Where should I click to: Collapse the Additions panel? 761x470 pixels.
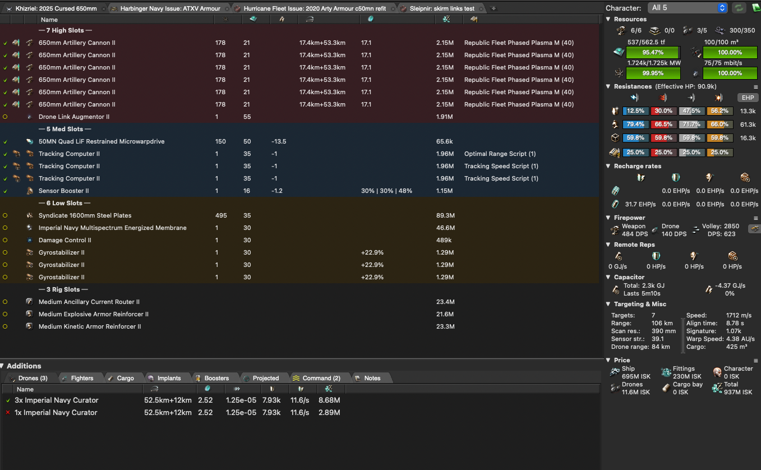click(x=3, y=366)
